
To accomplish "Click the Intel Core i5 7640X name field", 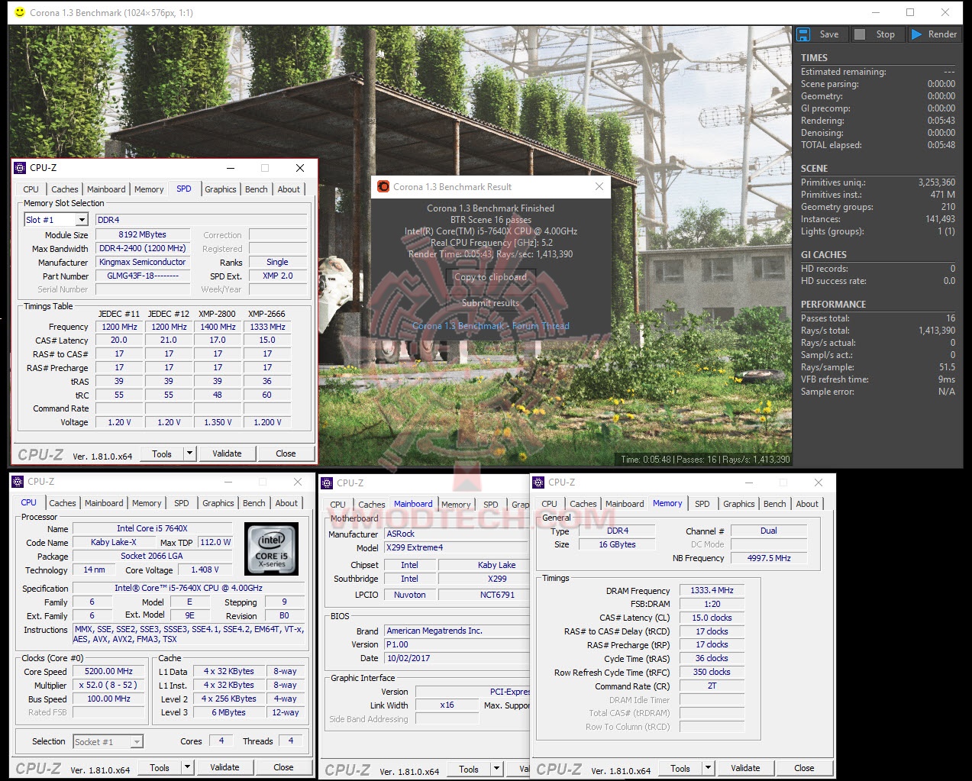I will [x=152, y=528].
